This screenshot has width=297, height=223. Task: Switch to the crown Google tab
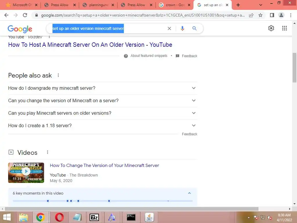[x=174, y=5]
